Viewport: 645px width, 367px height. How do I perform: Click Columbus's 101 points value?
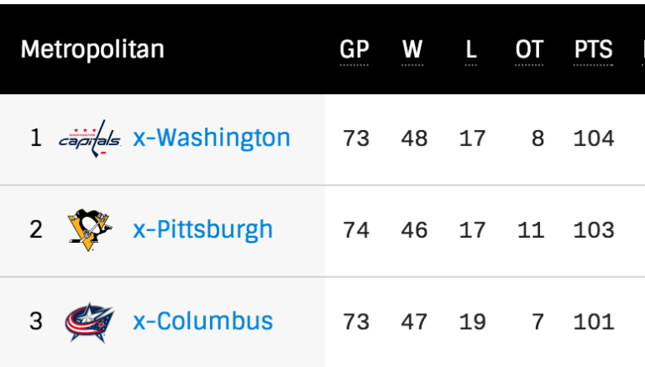point(594,321)
